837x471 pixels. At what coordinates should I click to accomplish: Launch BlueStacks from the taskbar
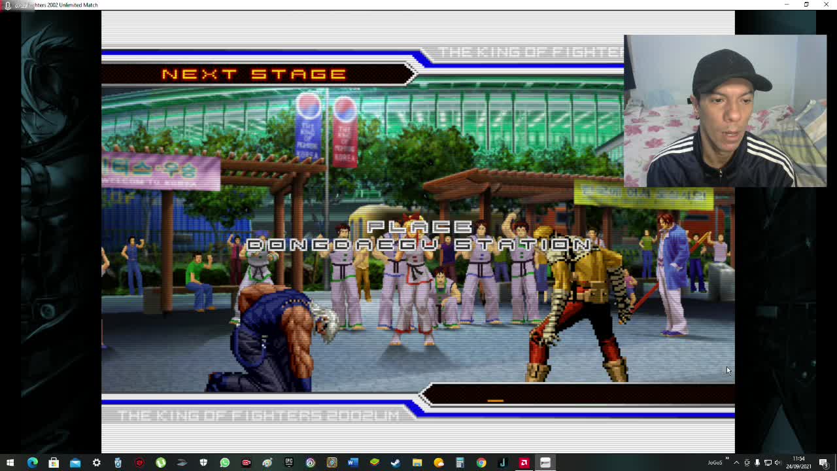pos(374,462)
